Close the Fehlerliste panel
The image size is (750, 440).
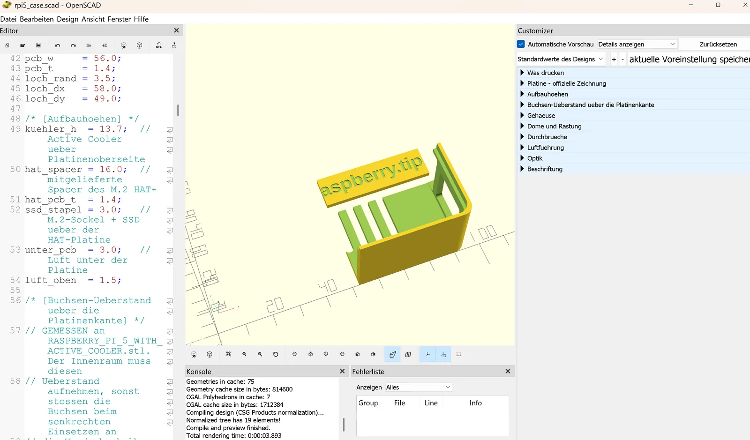click(x=508, y=371)
